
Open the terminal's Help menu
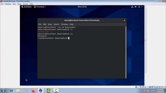point(72,24)
